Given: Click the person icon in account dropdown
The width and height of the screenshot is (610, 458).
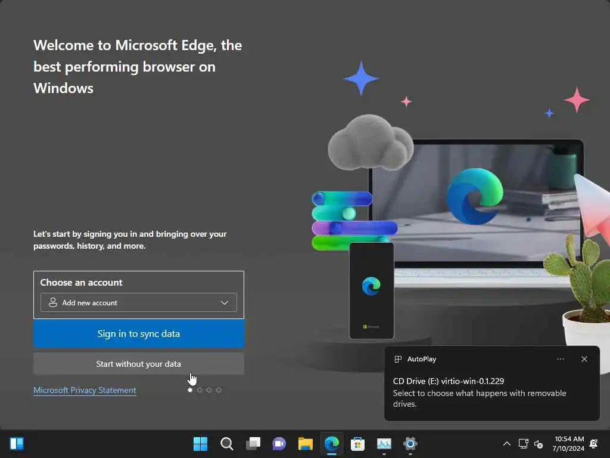Looking at the screenshot, I should 53,302.
